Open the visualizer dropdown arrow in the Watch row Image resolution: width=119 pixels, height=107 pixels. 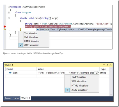[98, 73]
